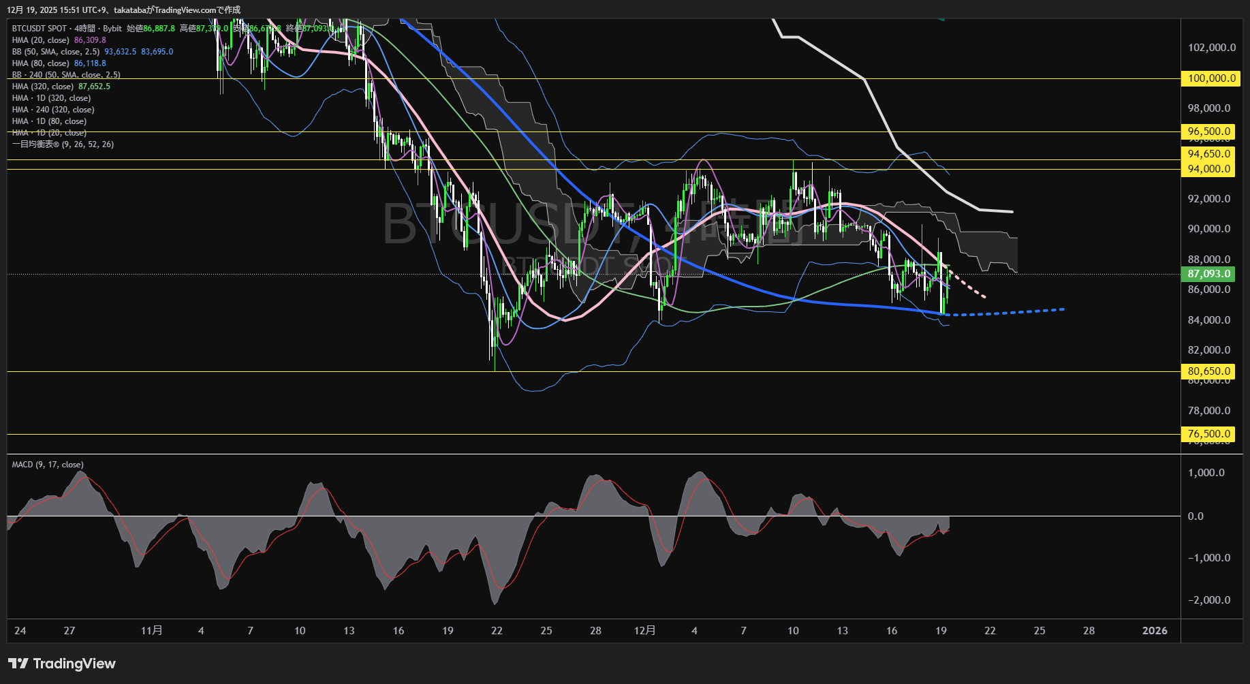Click the MACD (9, 17, close) pane label

(x=48, y=465)
